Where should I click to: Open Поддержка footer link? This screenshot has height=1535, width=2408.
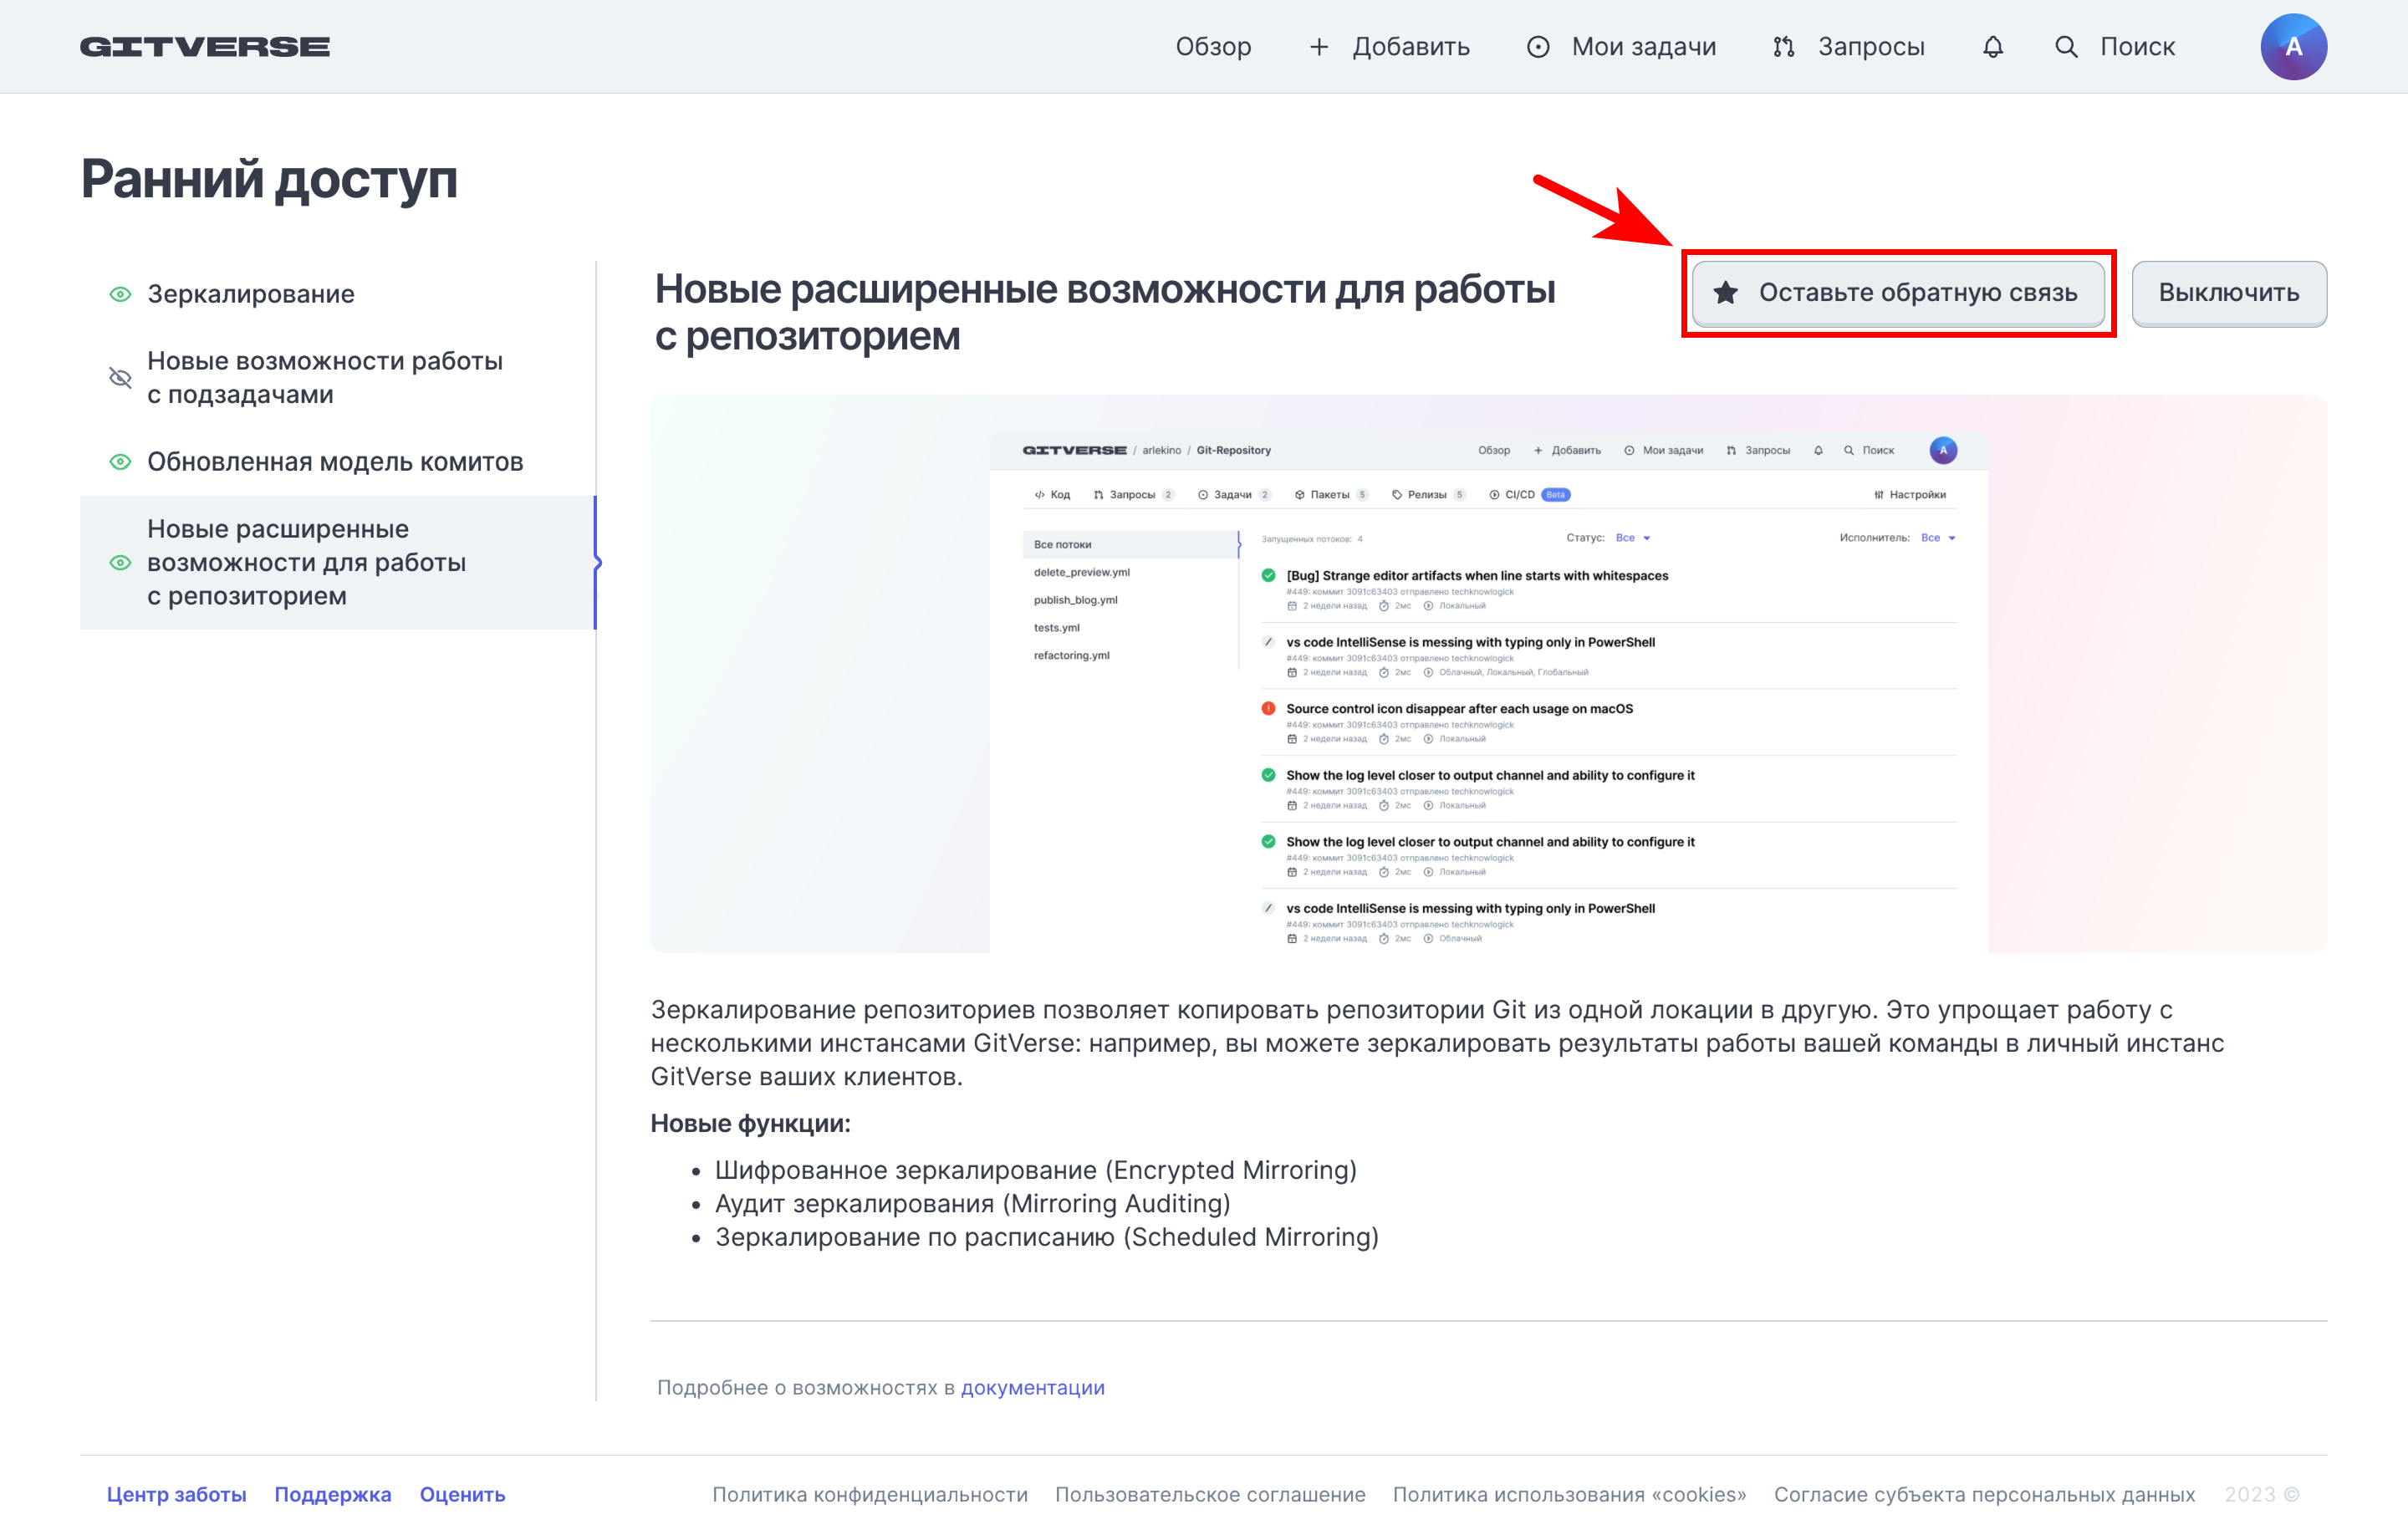[332, 1494]
